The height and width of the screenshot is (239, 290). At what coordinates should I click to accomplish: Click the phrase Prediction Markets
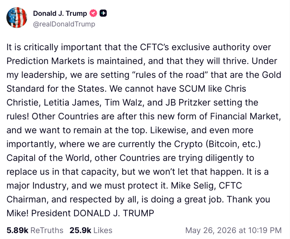click(x=46, y=61)
